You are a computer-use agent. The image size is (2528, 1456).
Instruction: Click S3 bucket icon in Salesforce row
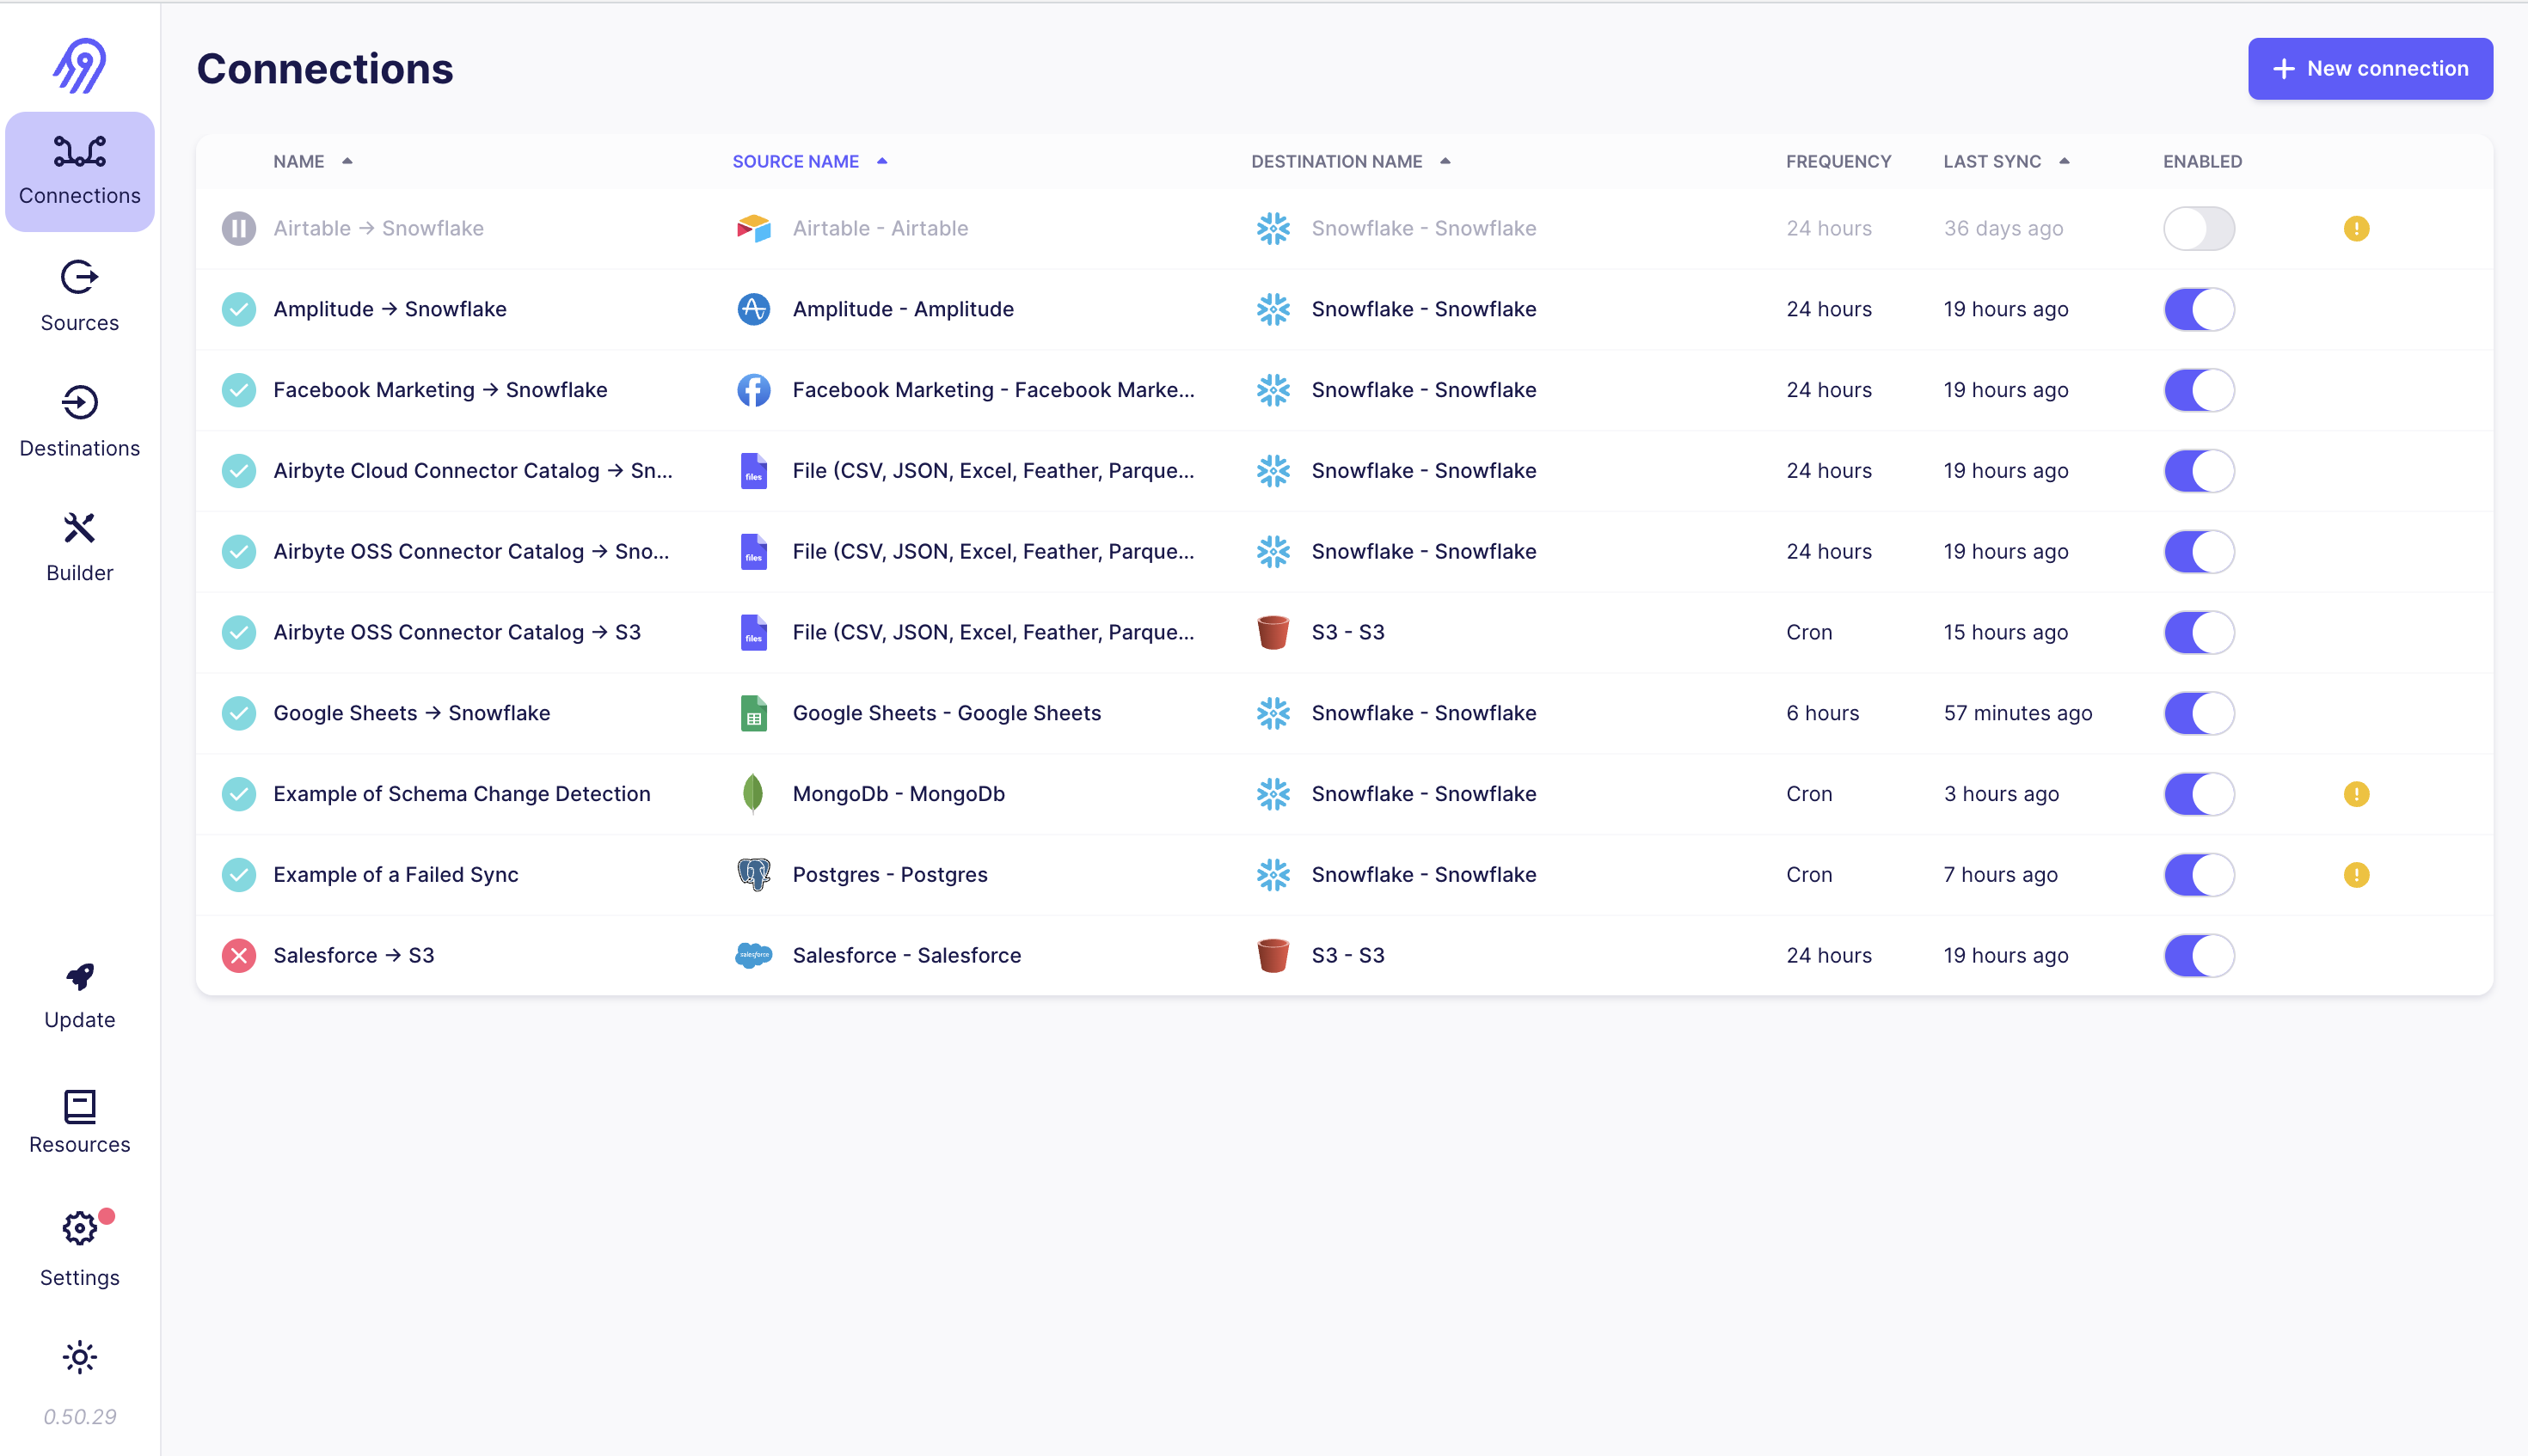click(1273, 956)
